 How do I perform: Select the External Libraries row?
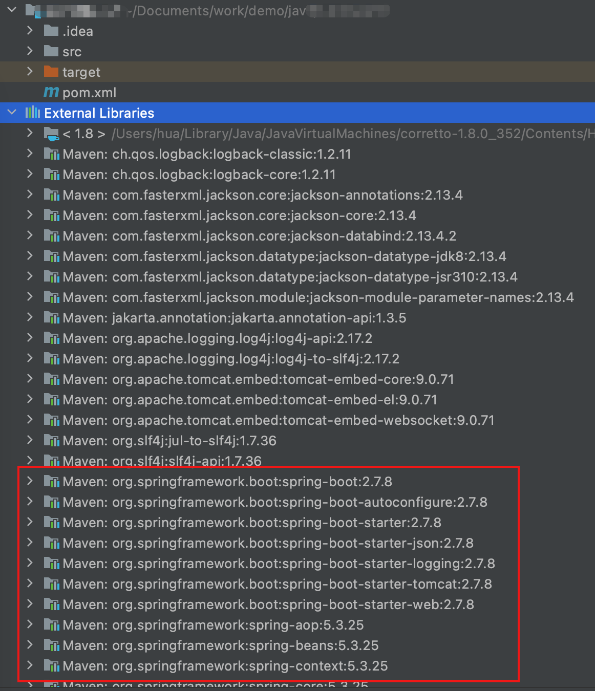point(297,113)
